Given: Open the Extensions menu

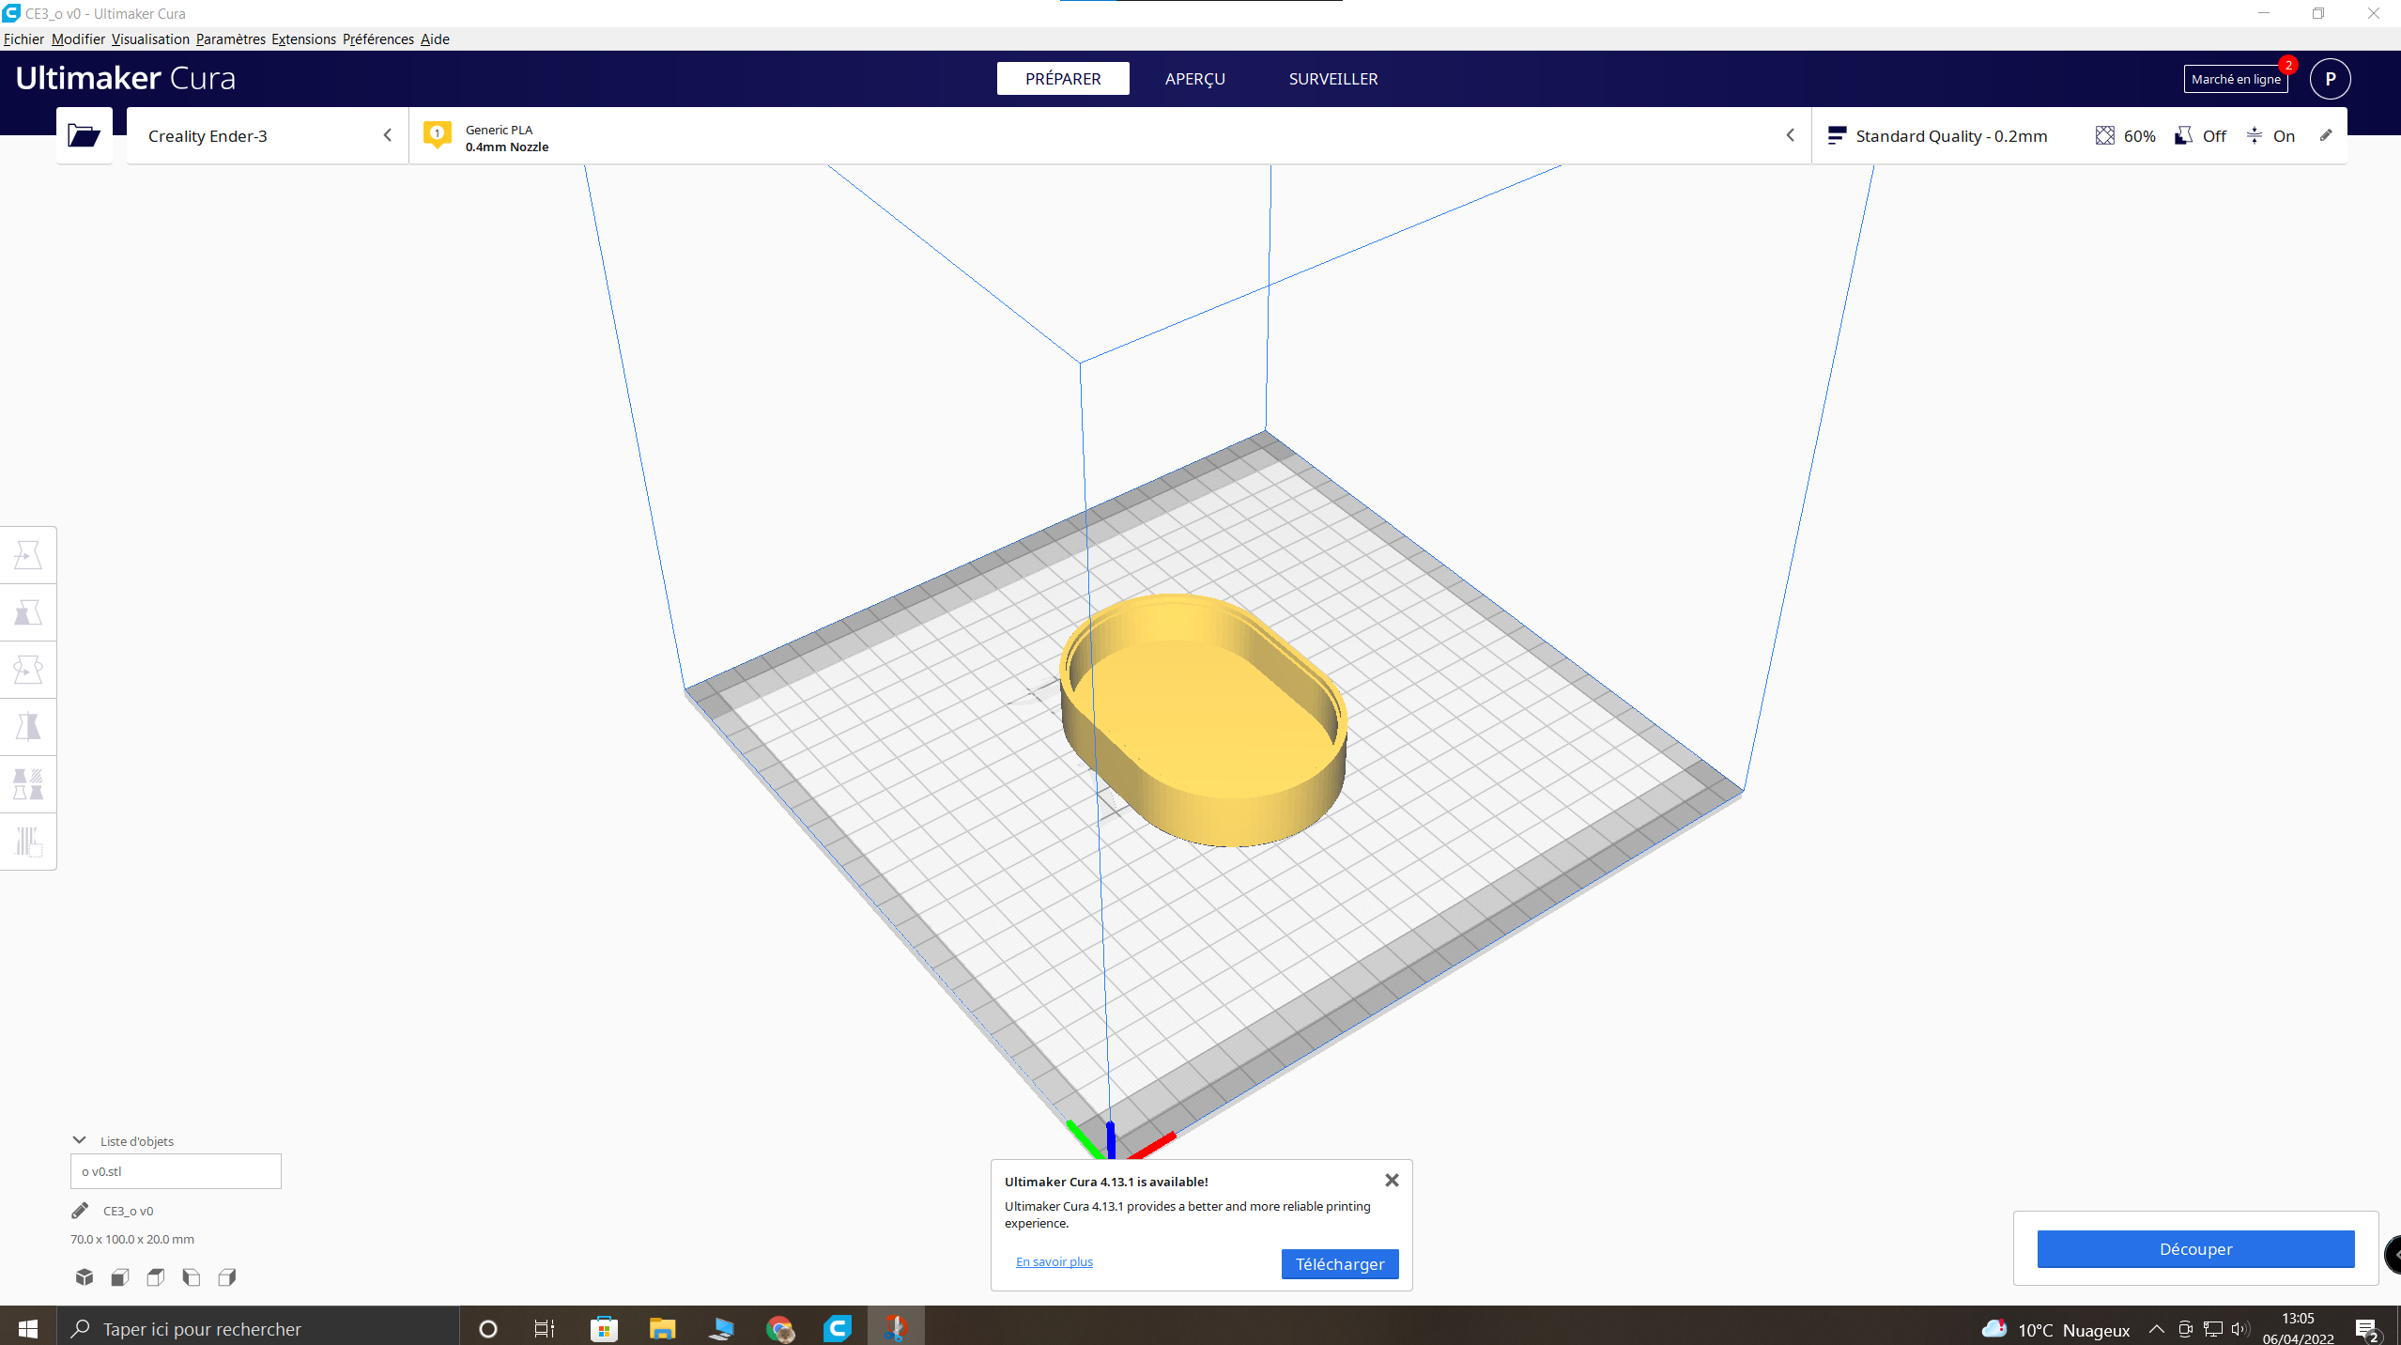Looking at the screenshot, I should [303, 39].
